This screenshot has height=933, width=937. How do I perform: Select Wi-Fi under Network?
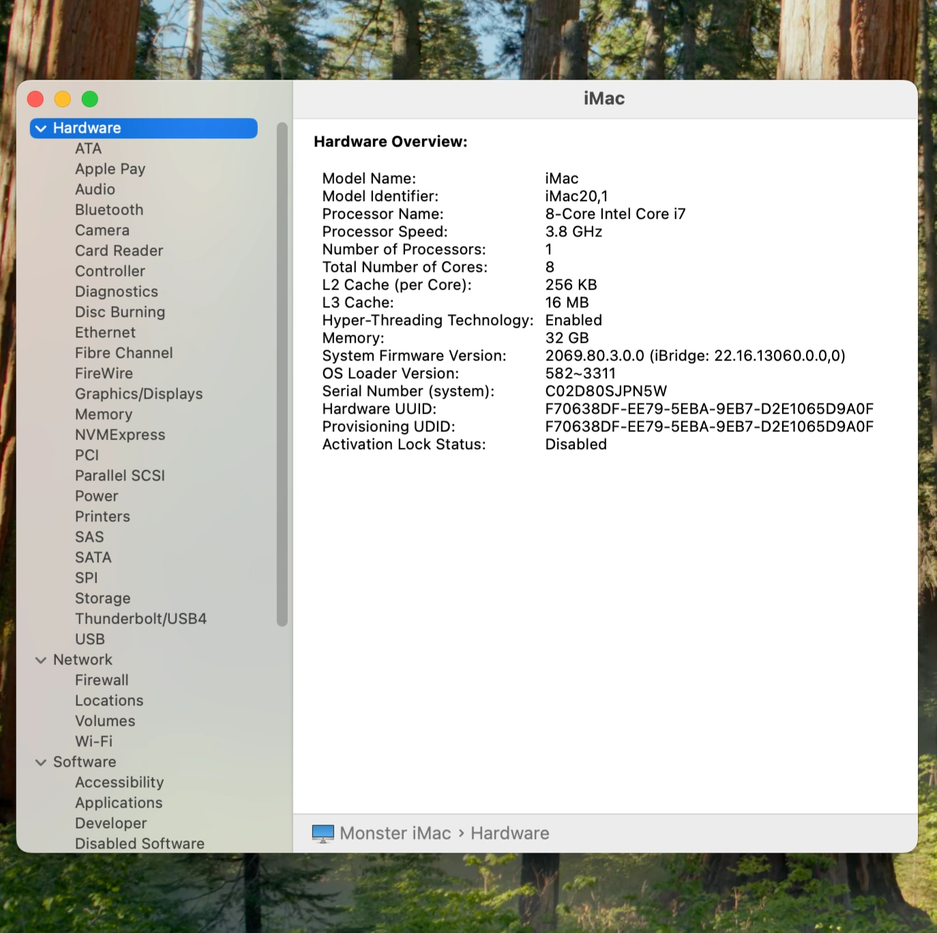pos(93,741)
